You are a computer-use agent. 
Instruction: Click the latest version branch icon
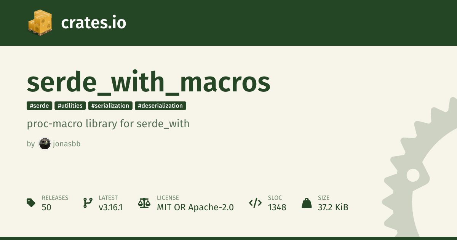point(88,203)
